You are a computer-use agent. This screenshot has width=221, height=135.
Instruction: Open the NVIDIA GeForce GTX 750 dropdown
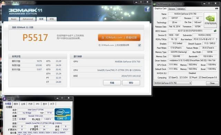pyautogui.click(x=173, y=83)
